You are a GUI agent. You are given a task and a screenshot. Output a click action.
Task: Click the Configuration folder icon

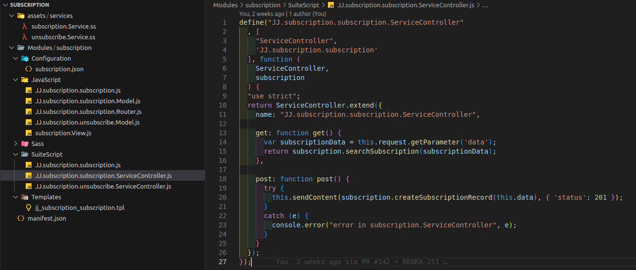coord(25,59)
